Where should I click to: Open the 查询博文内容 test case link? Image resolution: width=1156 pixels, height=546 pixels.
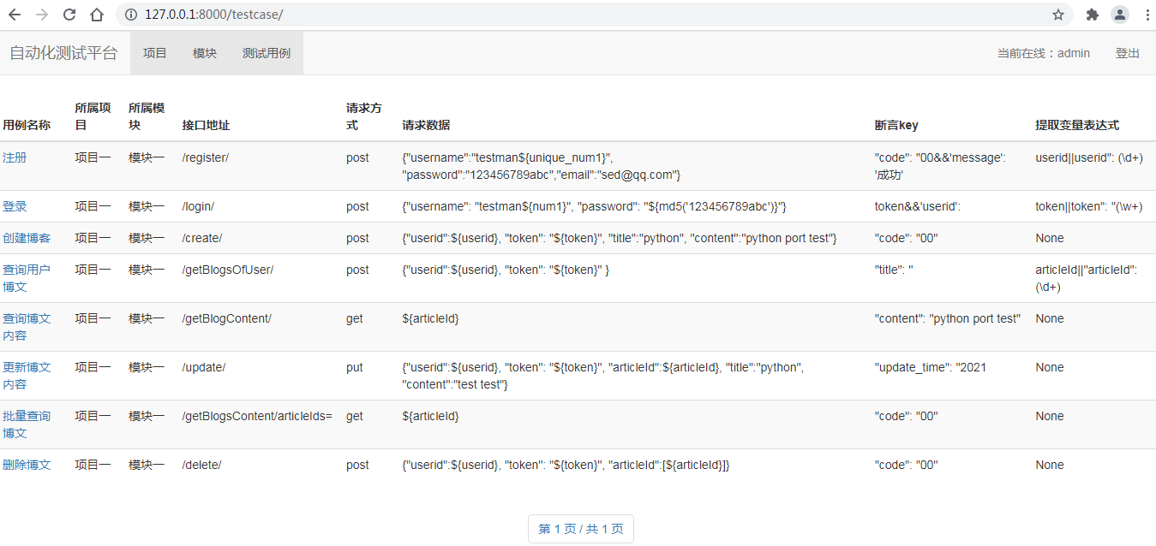pos(27,327)
